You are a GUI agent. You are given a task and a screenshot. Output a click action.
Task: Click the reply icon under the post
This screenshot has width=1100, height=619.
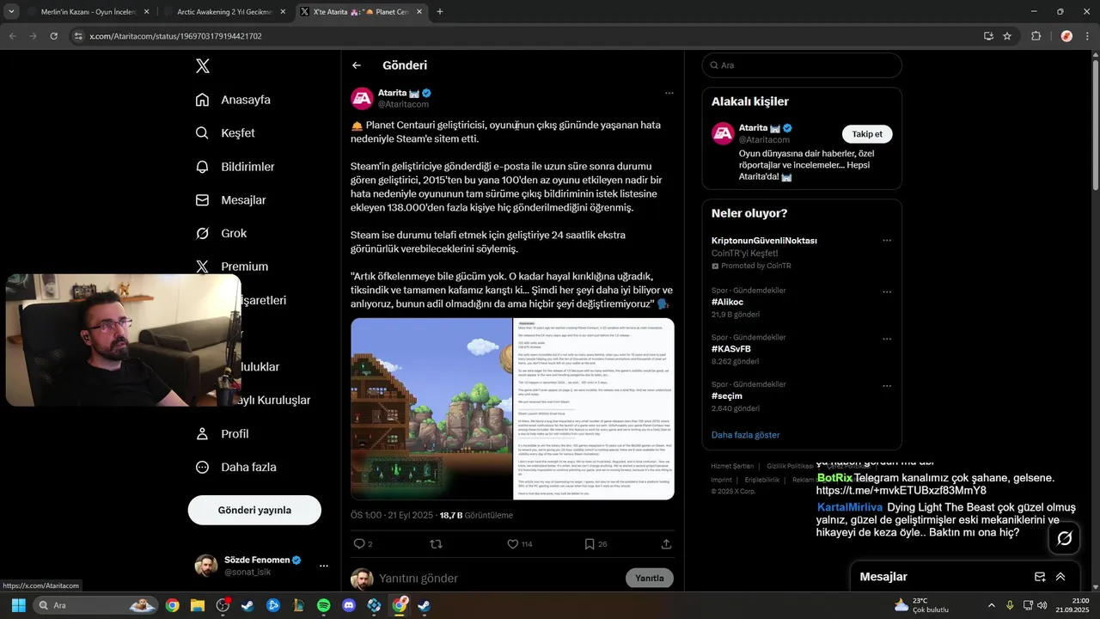coord(359,544)
